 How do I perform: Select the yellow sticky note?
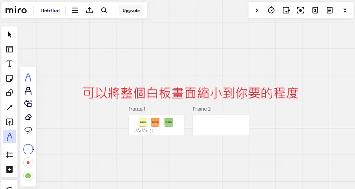[142, 122]
